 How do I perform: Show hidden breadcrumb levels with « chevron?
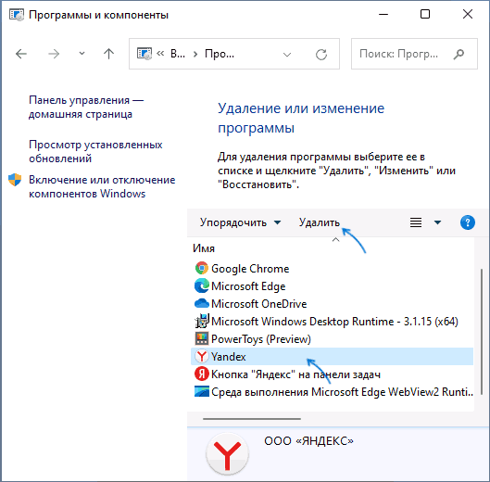click(x=160, y=54)
